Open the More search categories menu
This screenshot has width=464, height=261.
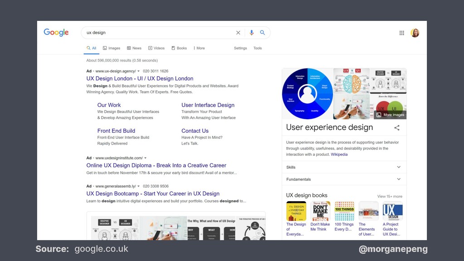[199, 48]
